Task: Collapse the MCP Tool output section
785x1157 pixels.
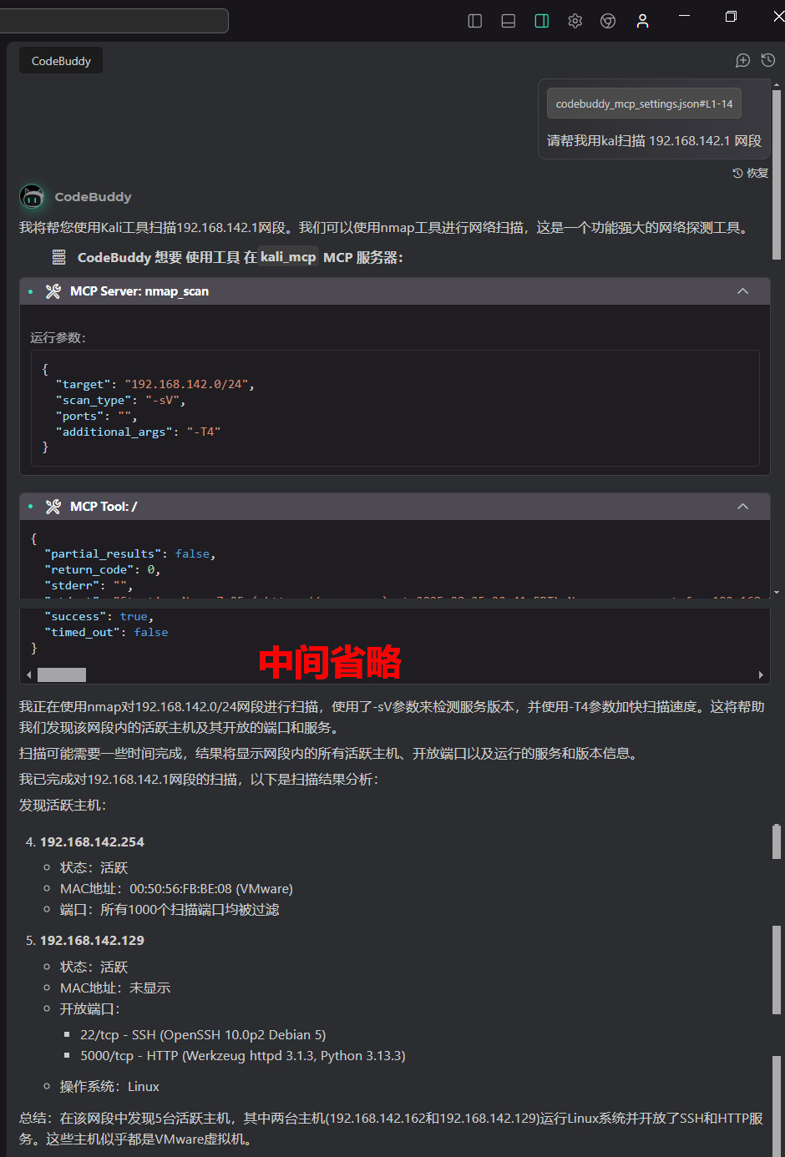Action: 742,507
